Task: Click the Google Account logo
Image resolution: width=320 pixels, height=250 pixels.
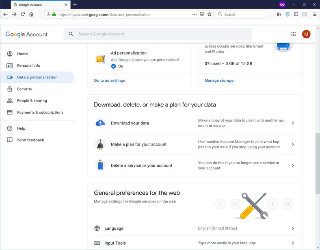Action: 26,34
